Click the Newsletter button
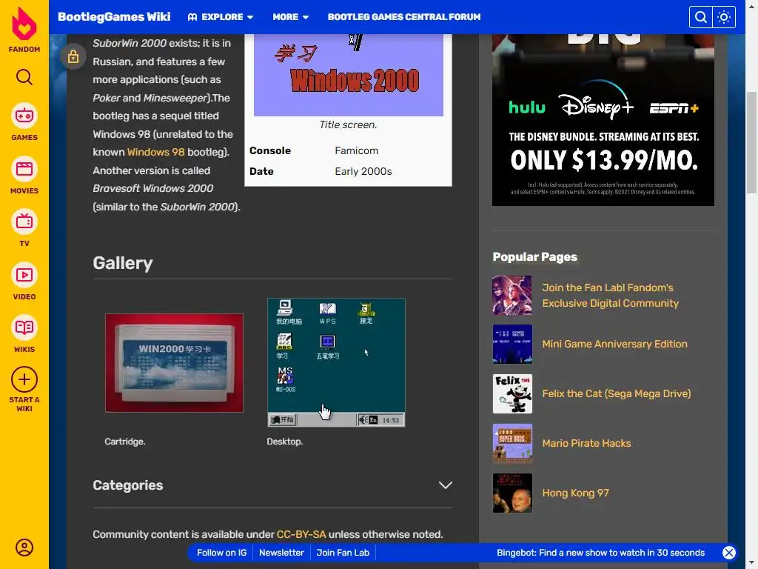This screenshot has height=569, width=758. click(281, 553)
